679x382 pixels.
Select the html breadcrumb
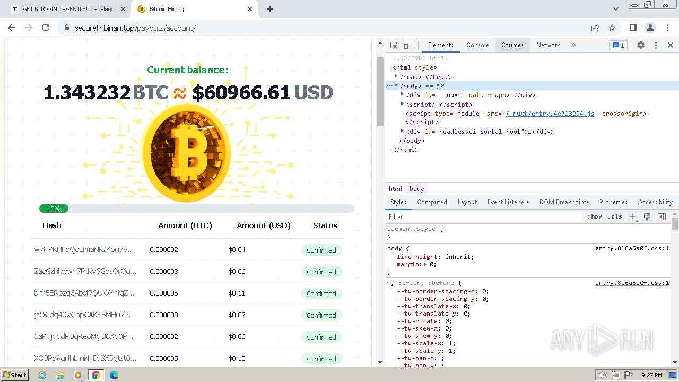pos(395,189)
